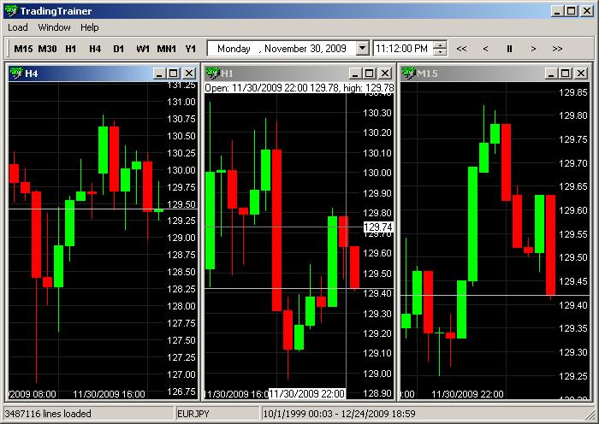Viewport: 599px width, 424px height.
Task: Maximize the H1 chart window
Action: coord(369,74)
